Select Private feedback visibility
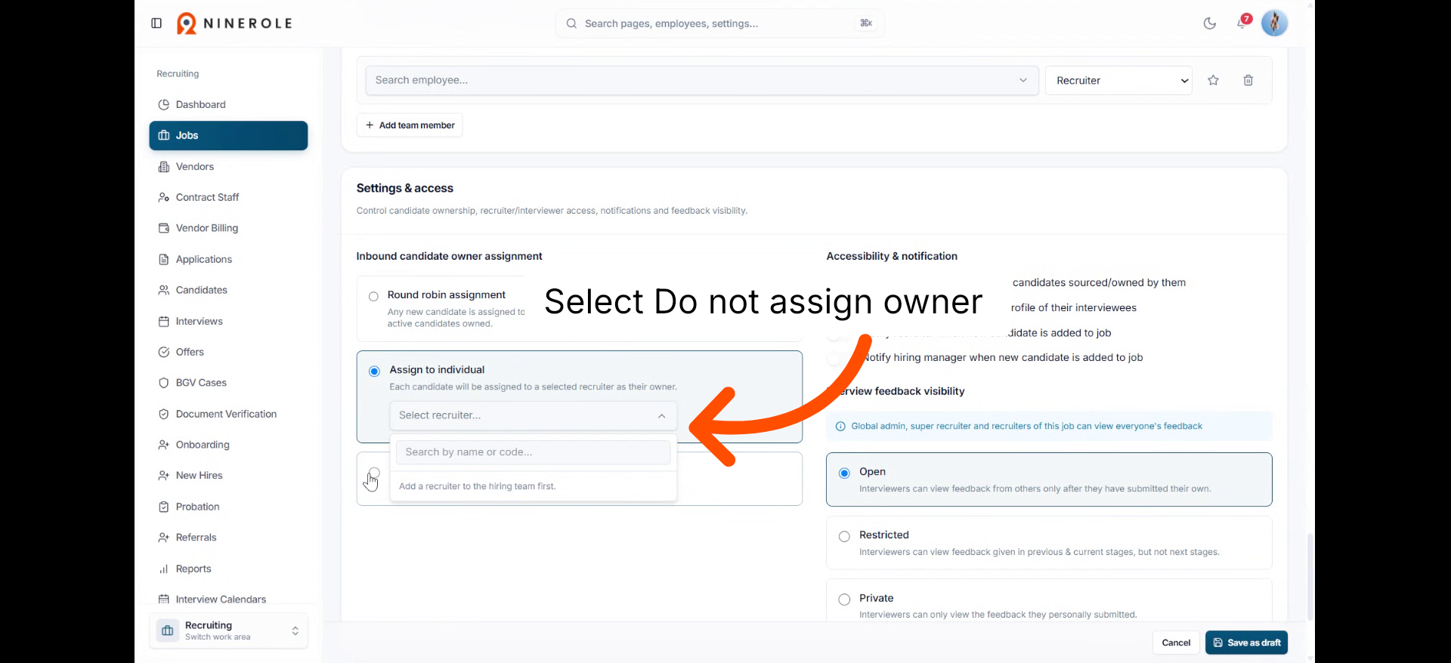Viewport: 1451px width, 663px height. 844,600
